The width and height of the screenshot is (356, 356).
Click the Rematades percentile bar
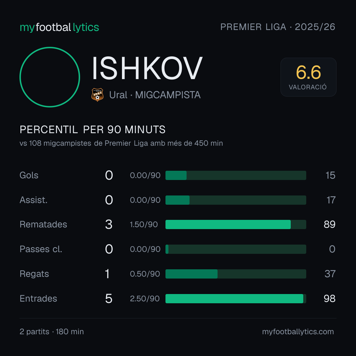236,224
